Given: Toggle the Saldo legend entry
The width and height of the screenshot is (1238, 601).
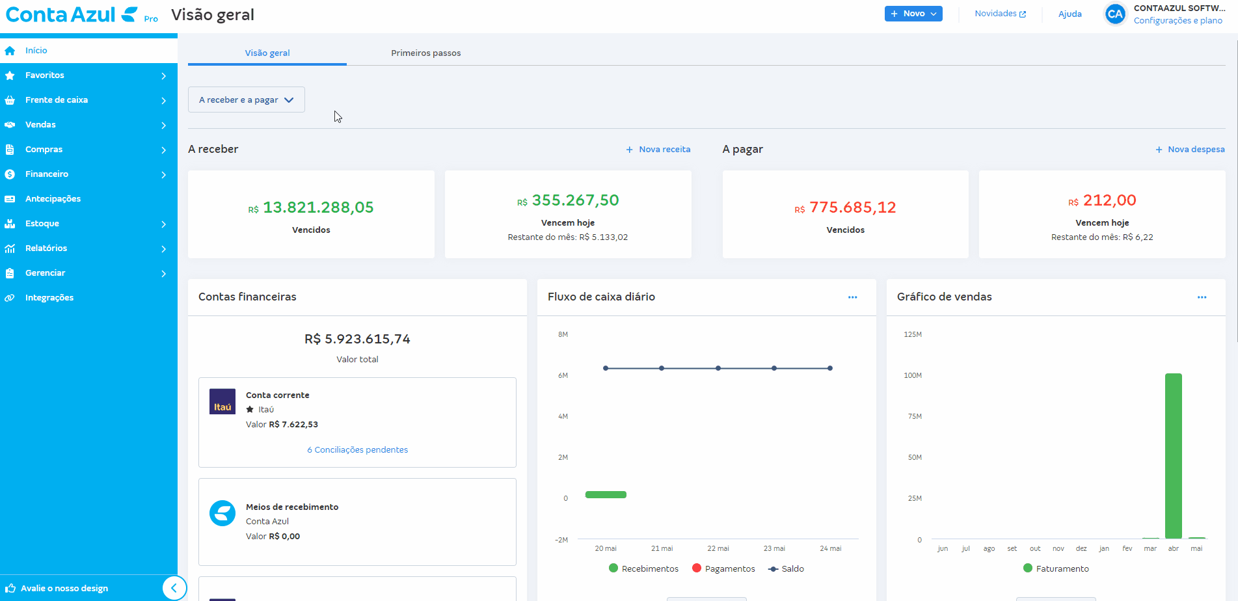Looking at the screenshot, I should coord(786,568).
